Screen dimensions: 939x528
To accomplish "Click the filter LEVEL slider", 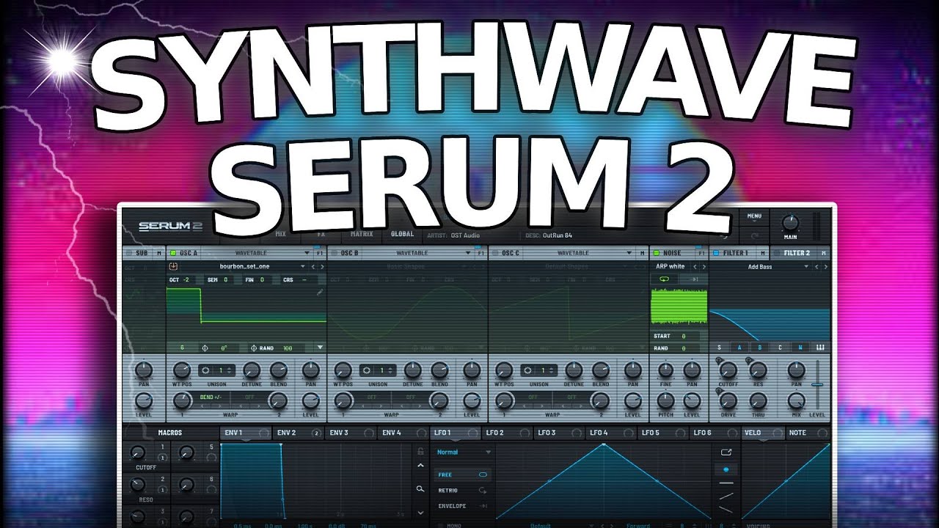I will 817,384.
